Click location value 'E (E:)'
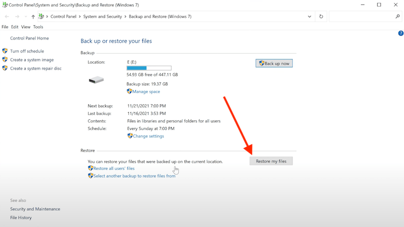Viewport: 404px width, 227px height. (x=132, y=62)
